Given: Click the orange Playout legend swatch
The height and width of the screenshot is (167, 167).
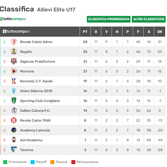Looking at the screenshot, I should click(52, 162).
